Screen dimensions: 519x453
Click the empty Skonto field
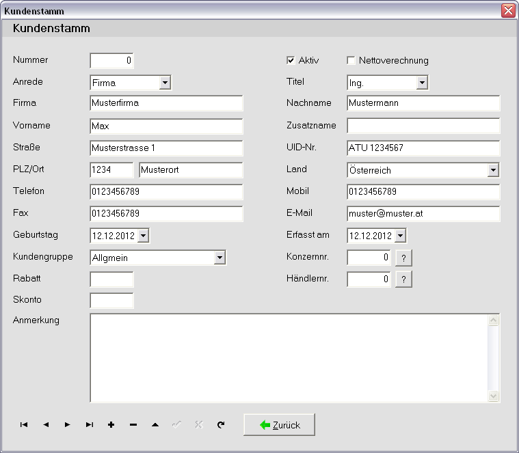(112, 301)
